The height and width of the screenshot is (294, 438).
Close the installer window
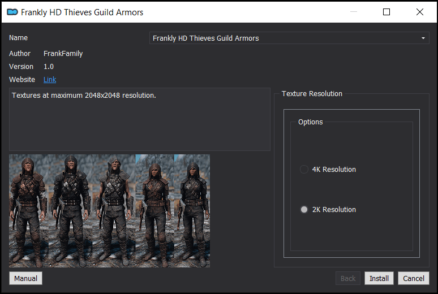(x=419, y=12)
